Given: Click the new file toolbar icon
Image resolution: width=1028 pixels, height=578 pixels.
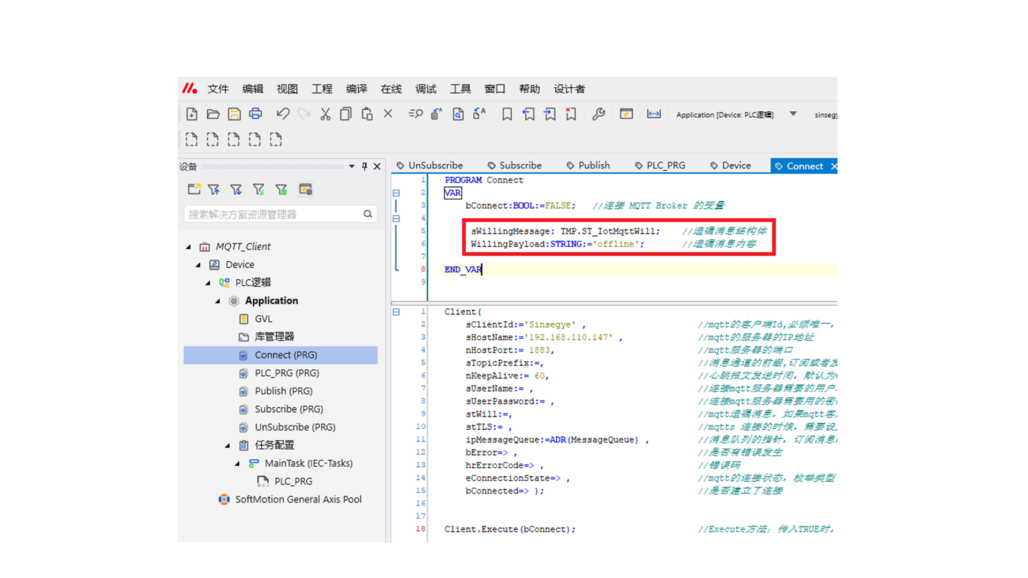Looking at the screenshot, I should pyautogui.click(x=192, y=114).
